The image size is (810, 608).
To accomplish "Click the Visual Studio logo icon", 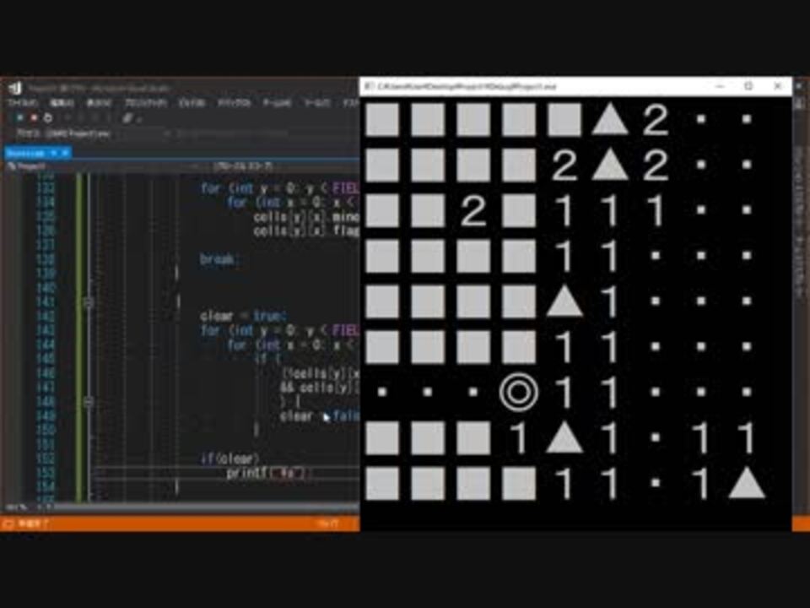I will coord(15,89).
